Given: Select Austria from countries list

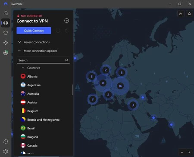Looking at the screenshot, I should 32,102.
